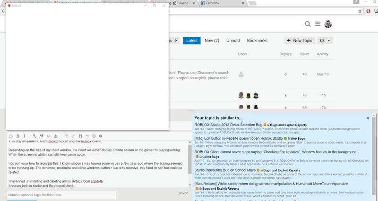378x201 pixels.
Task: Click the Users column header
Action: click(242, 54)
